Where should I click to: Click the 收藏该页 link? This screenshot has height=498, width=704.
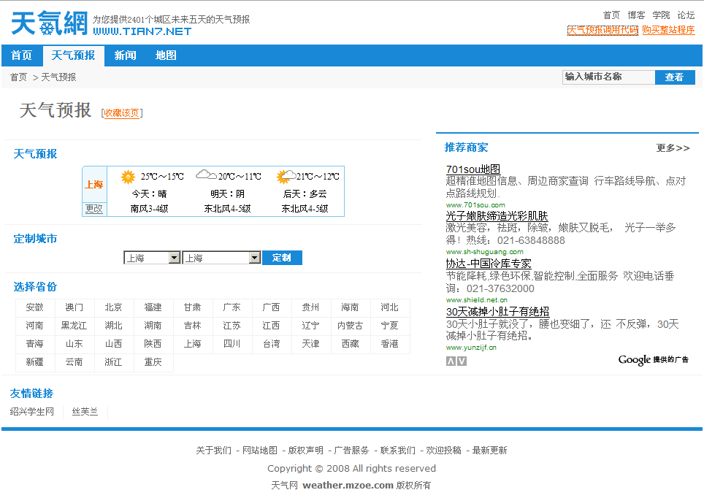[x=122, y=113]
